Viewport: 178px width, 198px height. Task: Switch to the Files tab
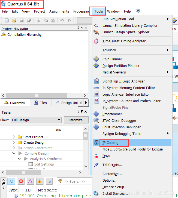coord(40,103)
